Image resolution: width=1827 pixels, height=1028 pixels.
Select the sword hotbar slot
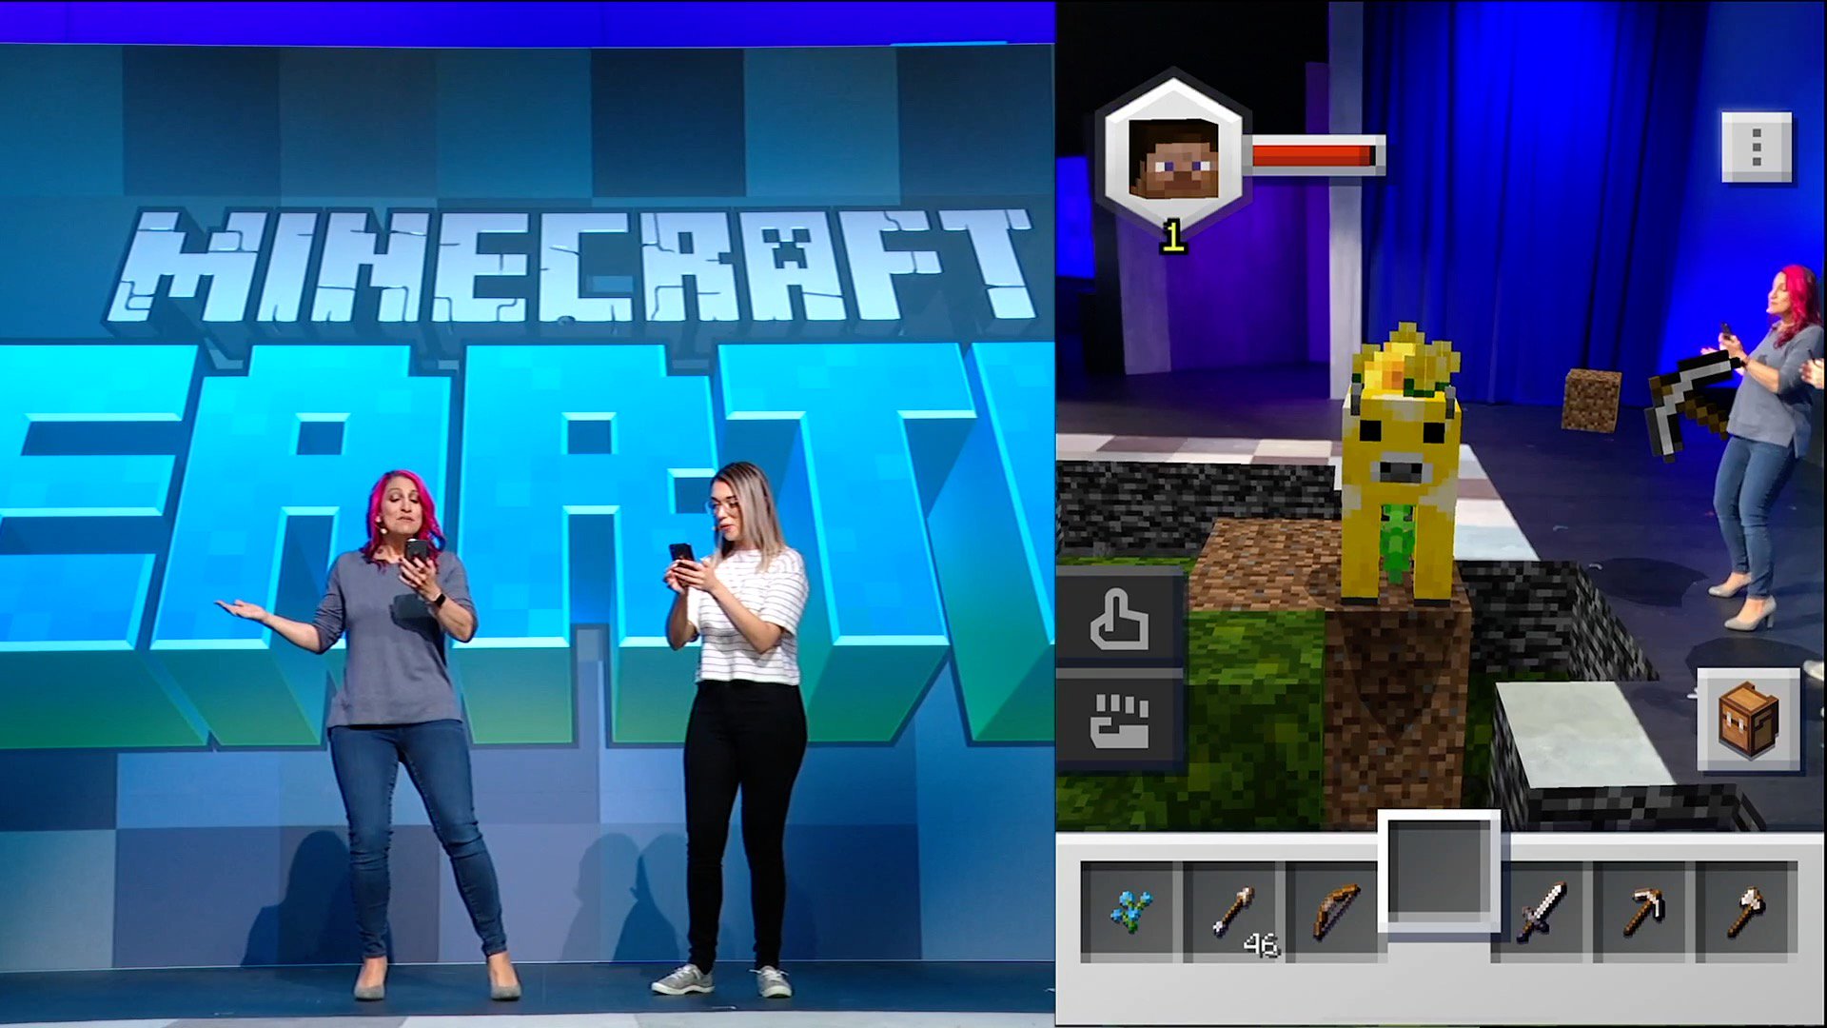[1542, 911]
